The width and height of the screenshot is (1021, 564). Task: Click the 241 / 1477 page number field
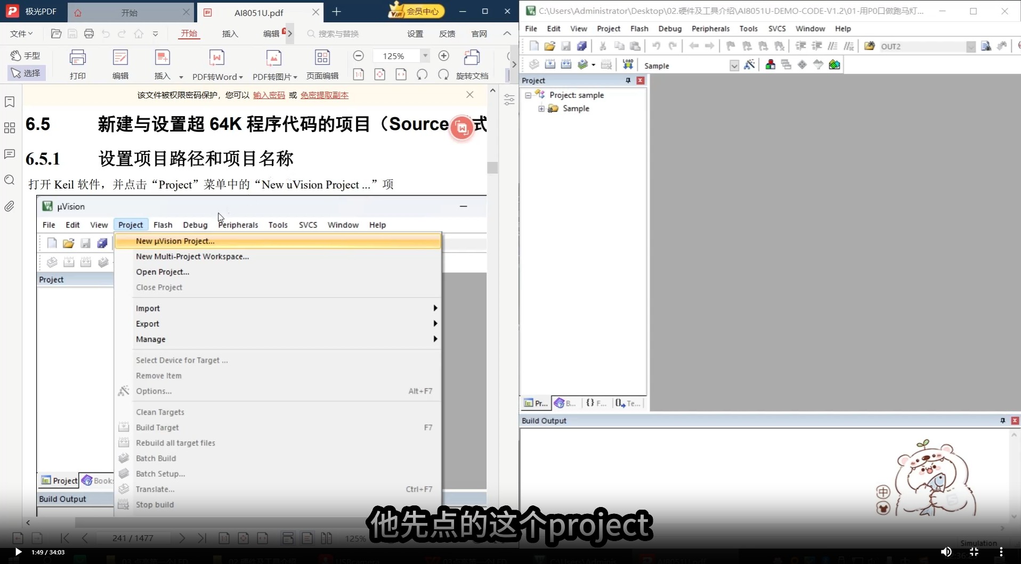[x=133, y=538]
